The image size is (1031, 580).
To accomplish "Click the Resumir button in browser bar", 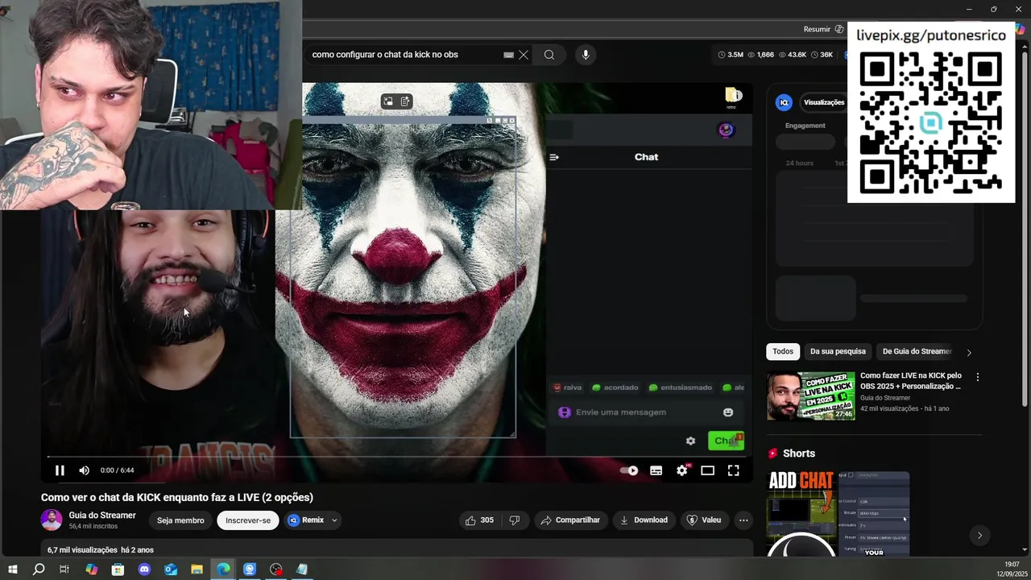I will [817, 29].
